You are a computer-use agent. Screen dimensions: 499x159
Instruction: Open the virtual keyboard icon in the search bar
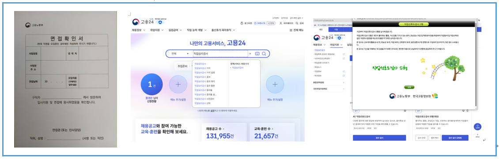[x=257, y=54]
